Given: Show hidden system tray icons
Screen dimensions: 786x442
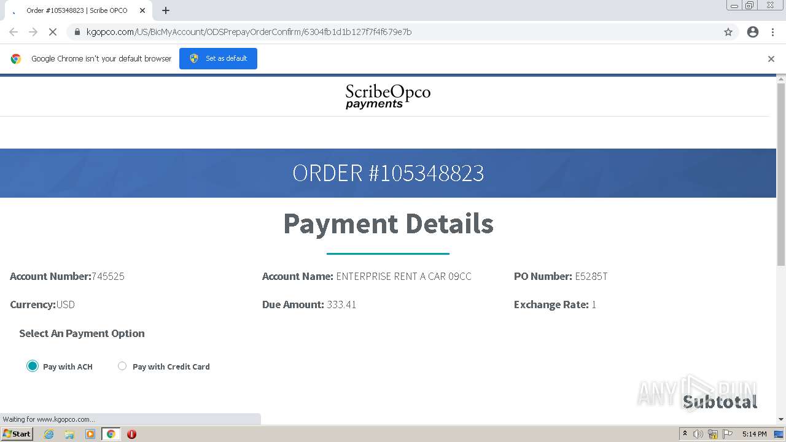Looking at the screenshot, I should click(x=685, y=434).
